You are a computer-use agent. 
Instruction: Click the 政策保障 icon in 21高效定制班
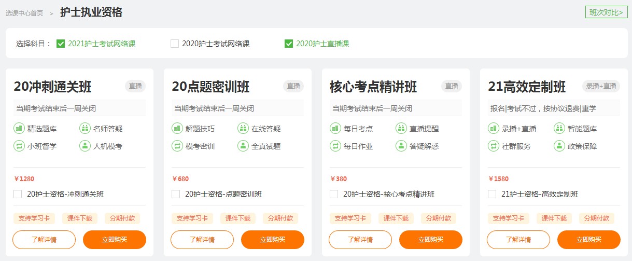[x=559, y=146]
